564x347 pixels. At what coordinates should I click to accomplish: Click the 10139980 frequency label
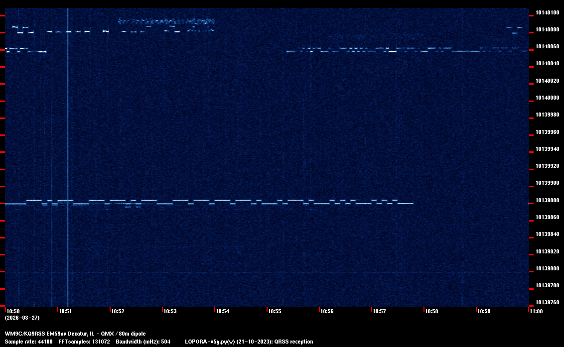[548, 115]
